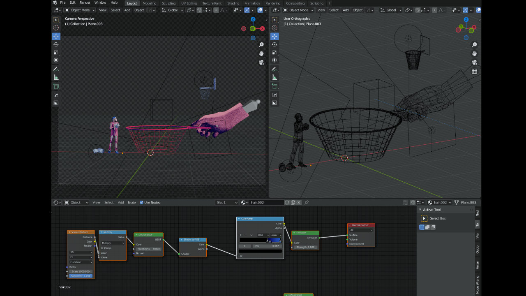Open the Render menu
Screen dimensions: 526x296
[x=85, y=2]
